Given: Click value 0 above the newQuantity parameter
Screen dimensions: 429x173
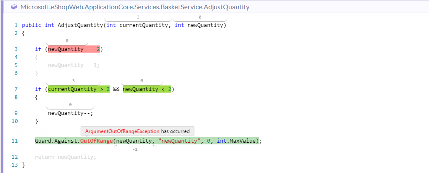Looking at the screenshot, I should click(x=200, y=17).
